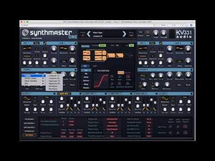The height and width of the screenshot is (161, 215).
Task: Click the OSC 1 waveform display
Action: tap(27, 48)
